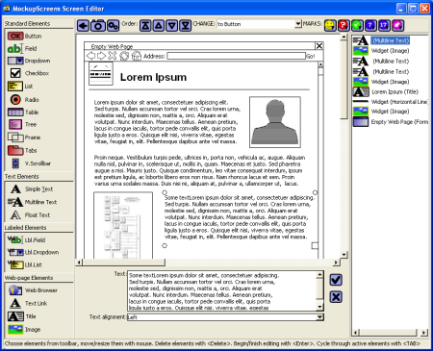Add red question mark mark

(344, 25)
